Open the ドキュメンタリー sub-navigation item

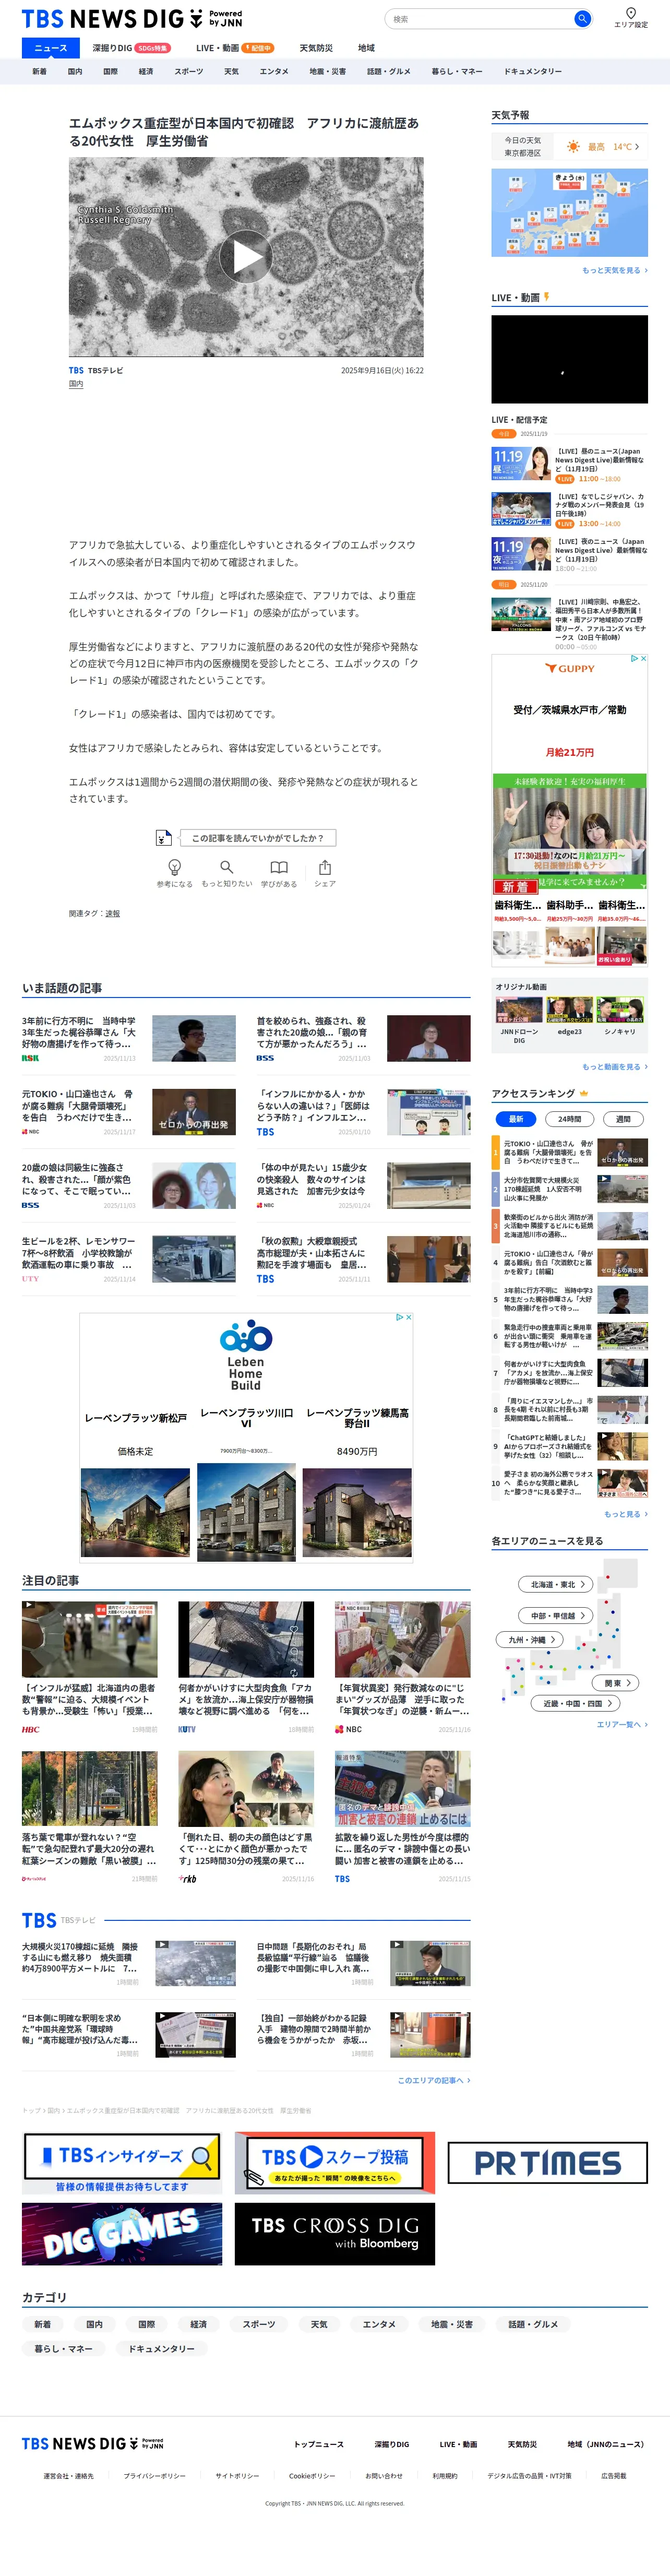[x=532, y=71]
